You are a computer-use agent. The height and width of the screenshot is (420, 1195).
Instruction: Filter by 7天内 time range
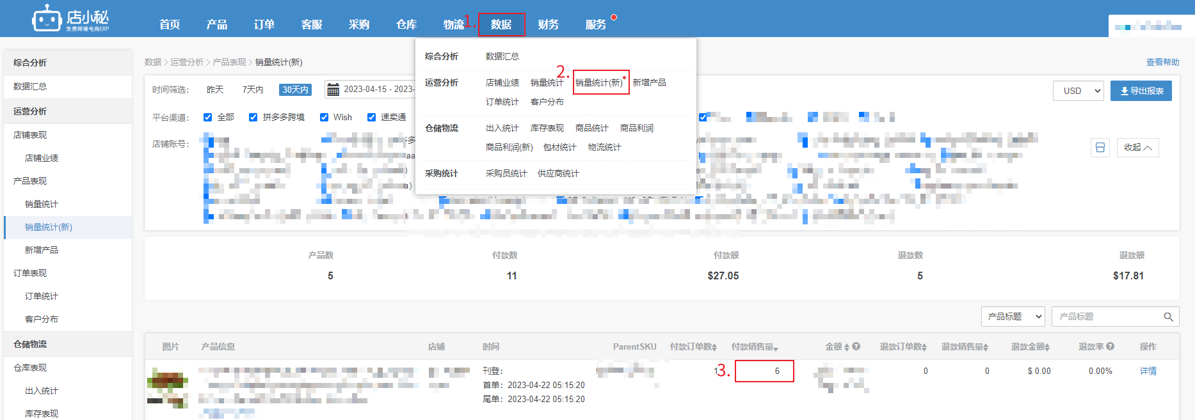[253, 89]
